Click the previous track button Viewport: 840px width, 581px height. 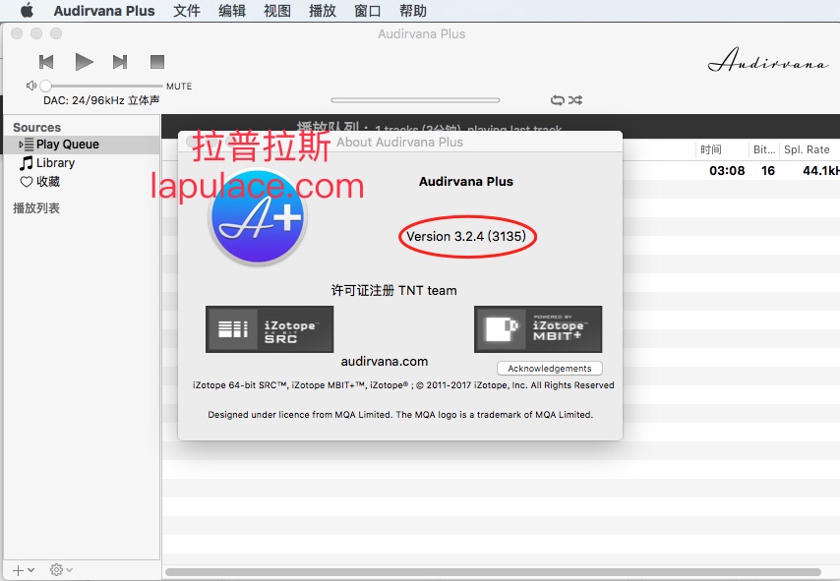pos(46,62)
